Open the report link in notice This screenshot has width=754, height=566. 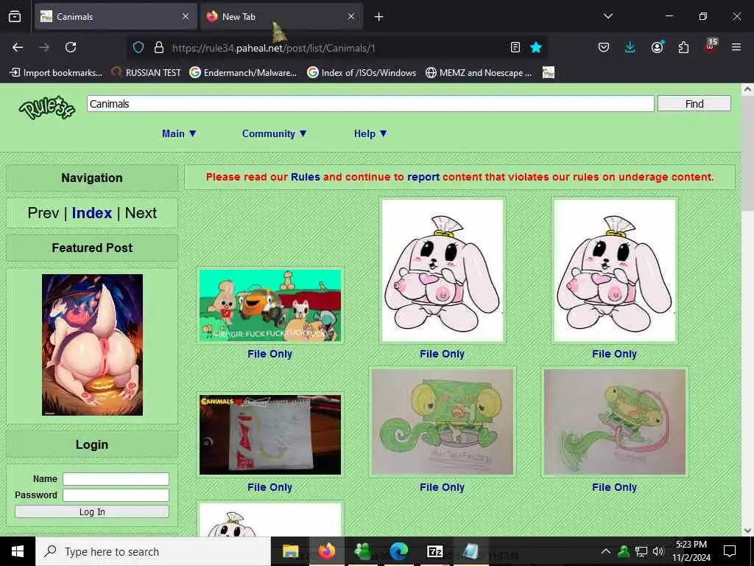pos(423,177)
